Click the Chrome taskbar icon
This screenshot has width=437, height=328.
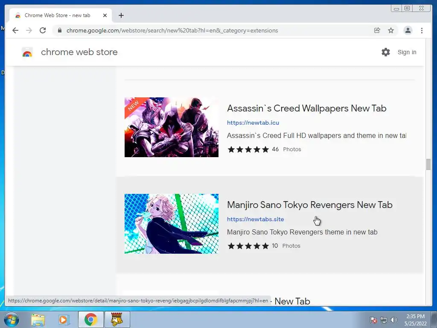click(x=90, y=319)
